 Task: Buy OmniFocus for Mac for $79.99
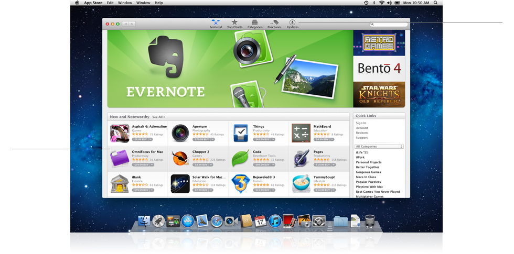click(x=141, y=164)
